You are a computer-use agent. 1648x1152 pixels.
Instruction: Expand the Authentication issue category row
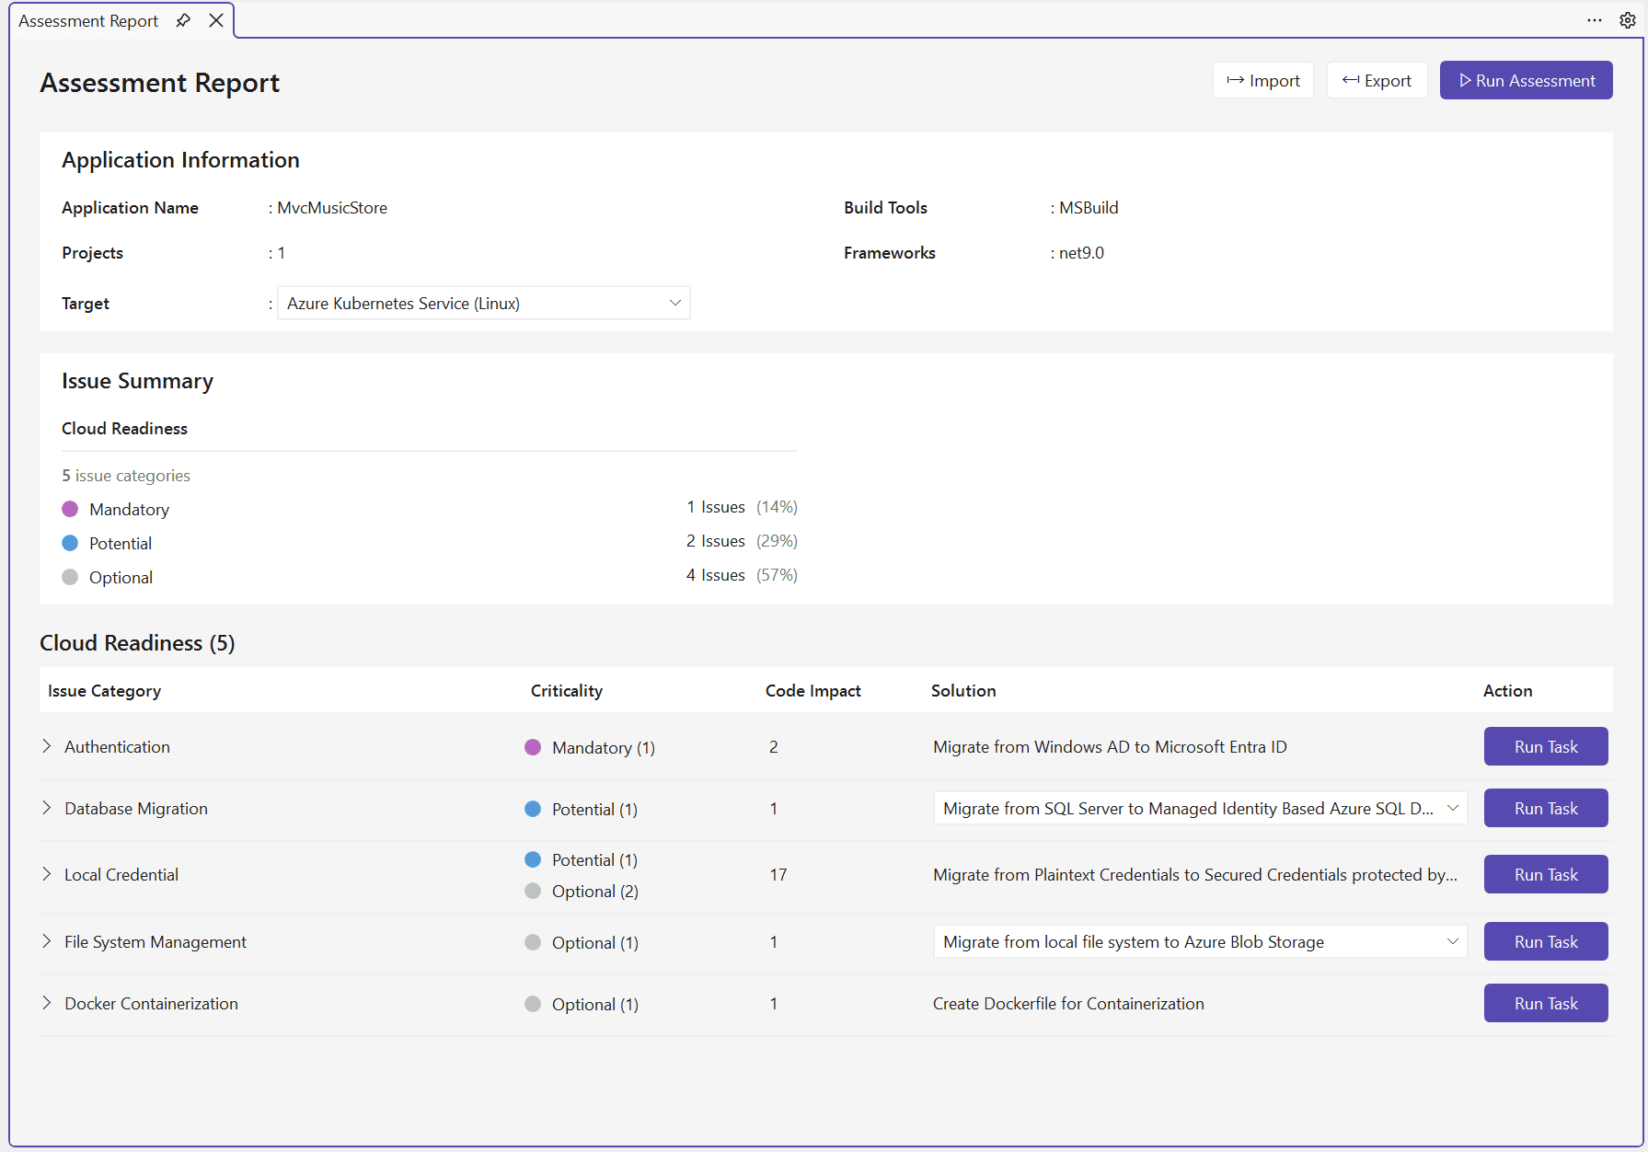tap(47, 746)
